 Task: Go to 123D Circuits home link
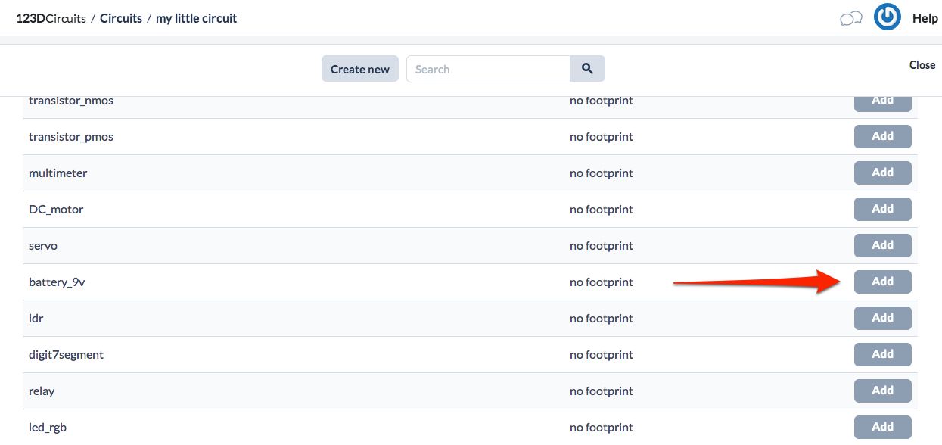(x=51, y=18)
